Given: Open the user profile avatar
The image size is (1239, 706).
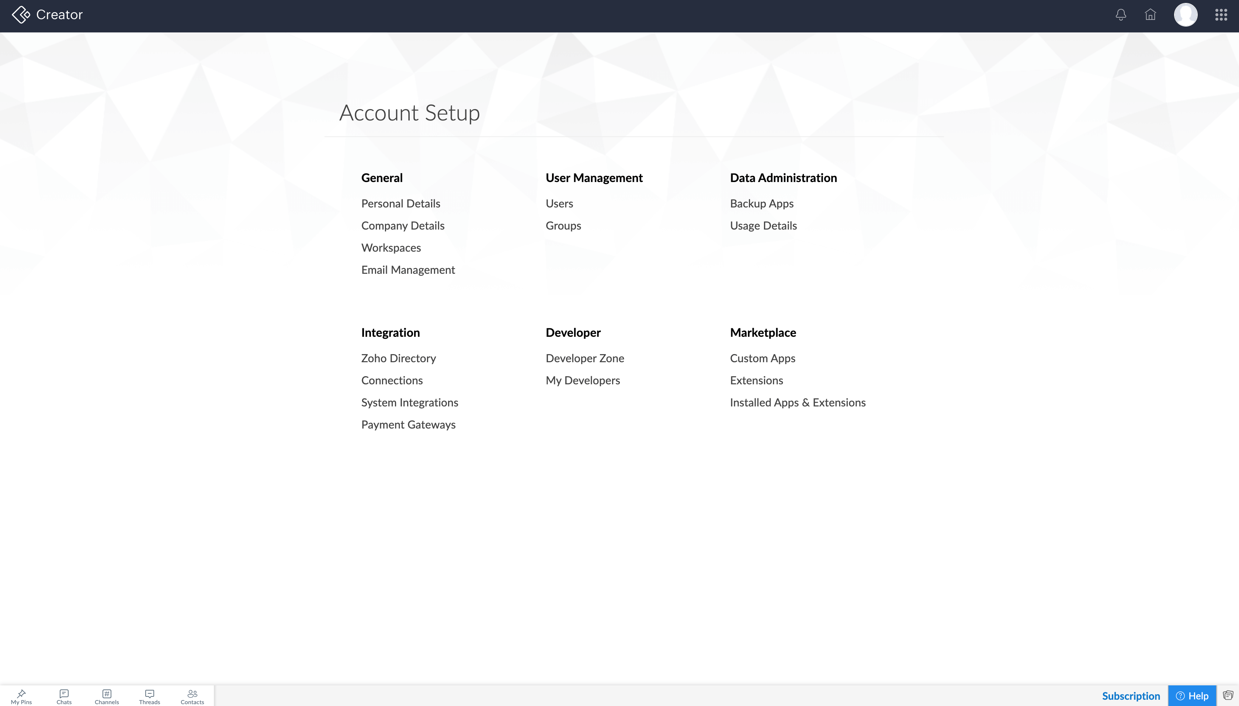Looking at the screenshot, I should [x=1186, y=15].
